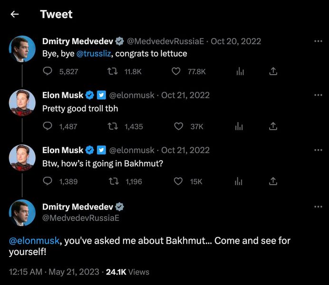This screenshot has height=285, width=329.
Task: Click Dmitry Medvedev's avatar on the main tweet
Action: coord(22,212)
